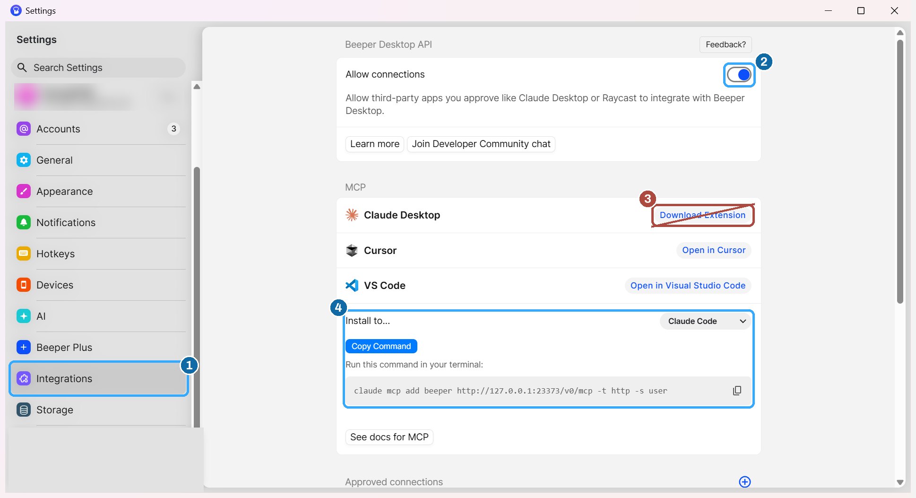The width and height of the screenshot is (916, 498).
Task: Click the blue Copy Command button
Action: click(x=381, y=346)
